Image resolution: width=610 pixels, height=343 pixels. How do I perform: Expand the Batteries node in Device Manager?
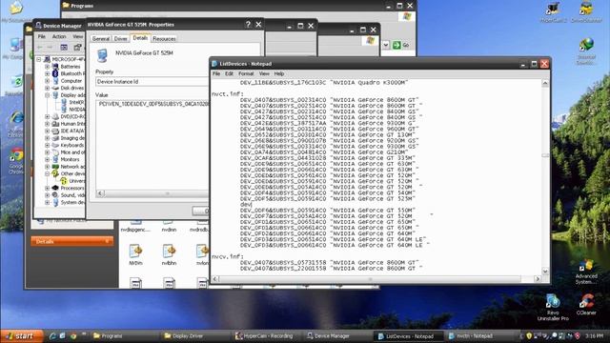(47, 67)
